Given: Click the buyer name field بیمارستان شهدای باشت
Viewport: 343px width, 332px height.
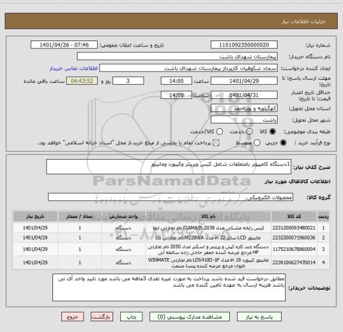Looking at the screenshot, I should point(177,56).
